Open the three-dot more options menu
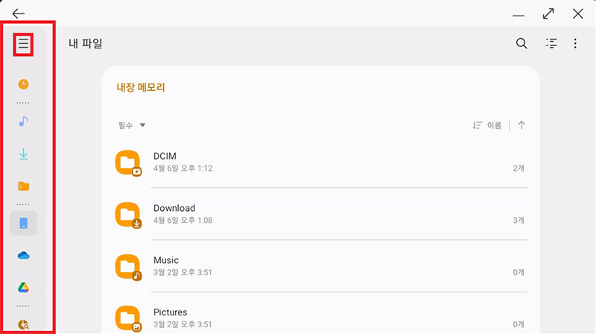The height and width of the screenshot is (334, 596). pos(575,44)
